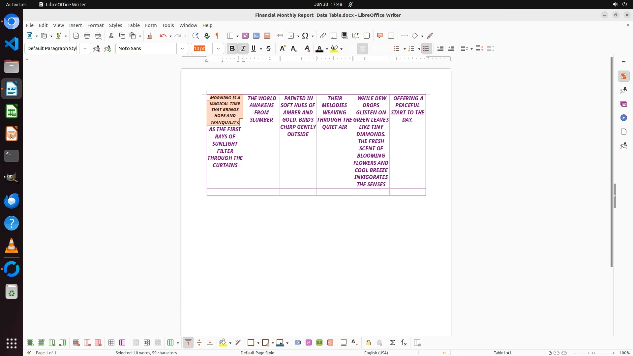Insert special character with Omega icon
The width and height of the screenshot is (633, 356).
(x=305, y=36)
